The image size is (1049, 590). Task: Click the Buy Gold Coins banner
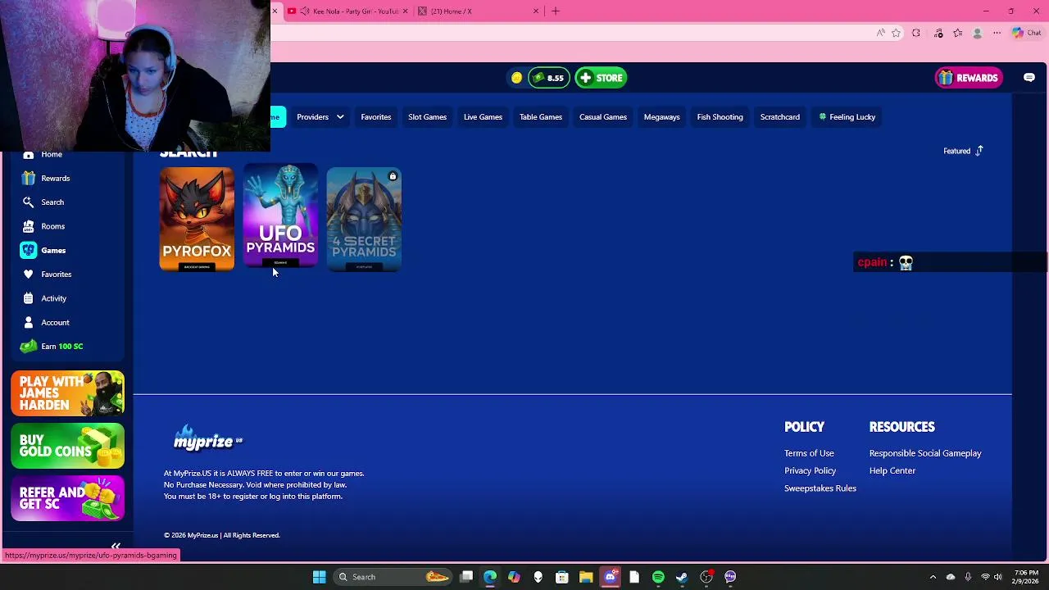point(68,446)
